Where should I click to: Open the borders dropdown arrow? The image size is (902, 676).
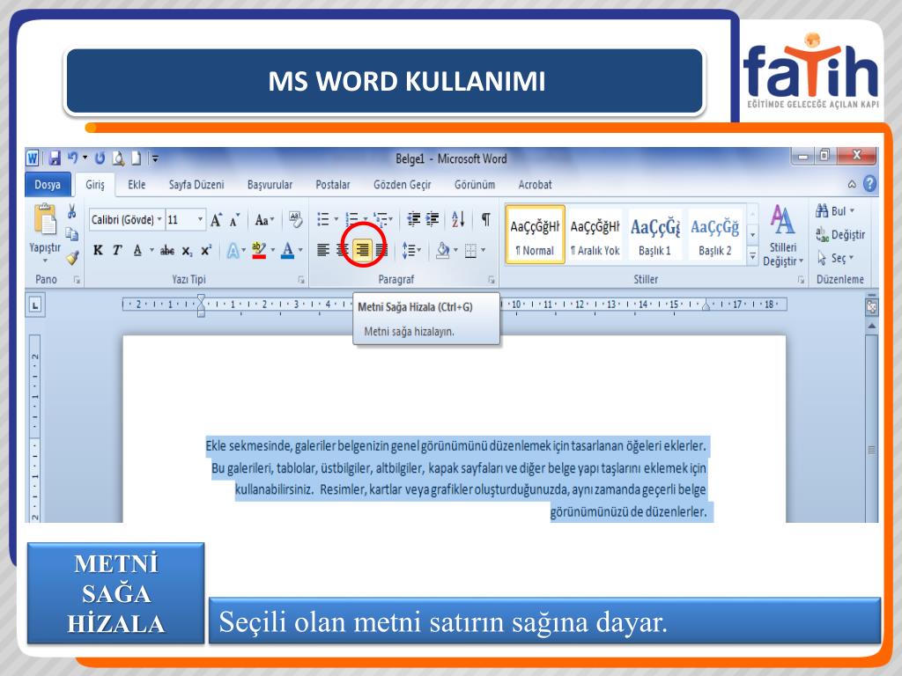(484, 250)
